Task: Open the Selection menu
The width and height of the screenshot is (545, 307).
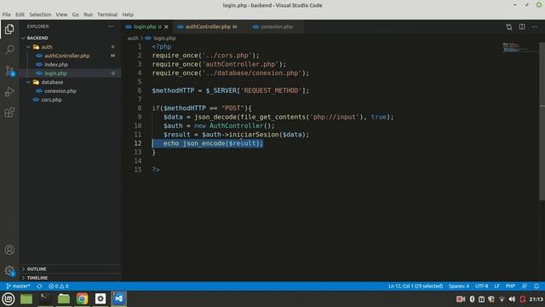Action: pyautogui.click(x=40, y=14)
